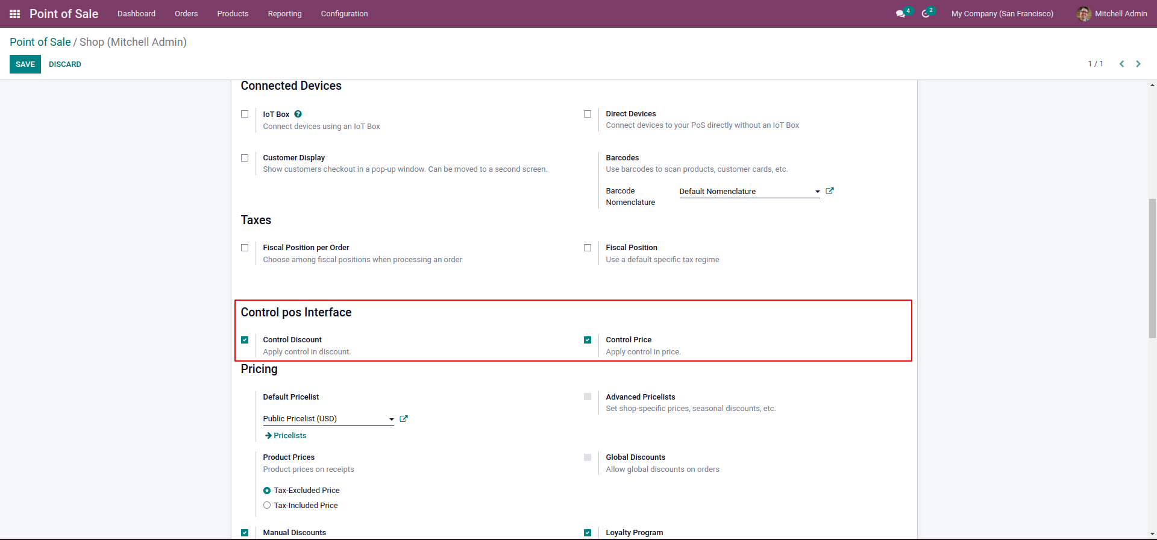Enable the Customer Display checkbox

[245, 158]
